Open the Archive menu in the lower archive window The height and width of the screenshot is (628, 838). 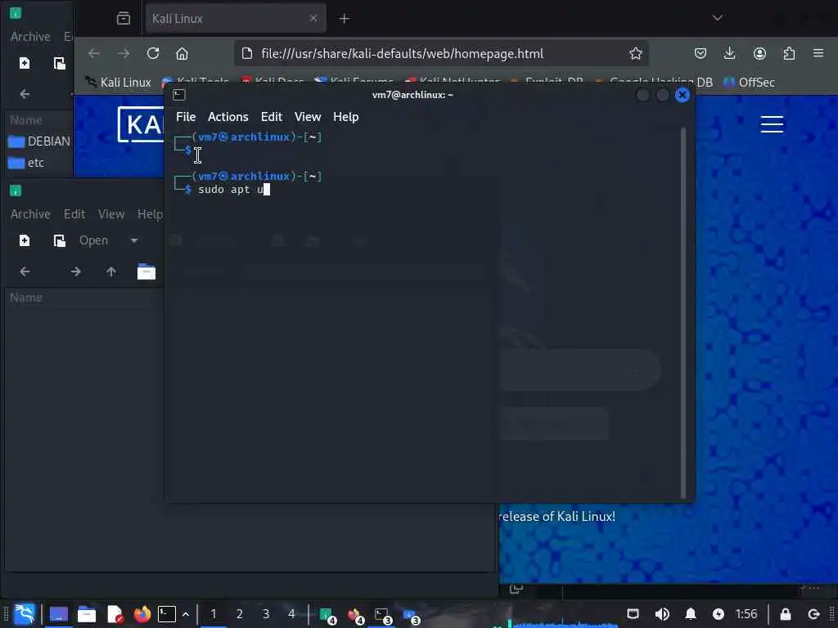tap(30, 214)
